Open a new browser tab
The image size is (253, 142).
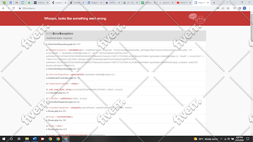tap(214, 3)
